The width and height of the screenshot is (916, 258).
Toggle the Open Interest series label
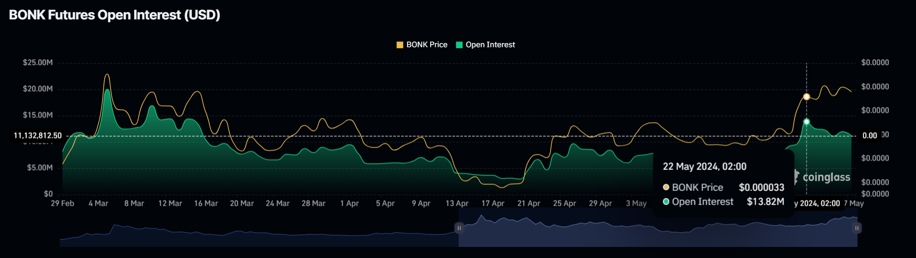[x=490, y=45]
